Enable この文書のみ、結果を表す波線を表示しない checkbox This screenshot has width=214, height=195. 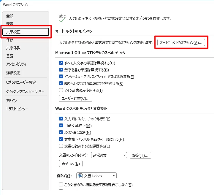[x=61, y=185]
